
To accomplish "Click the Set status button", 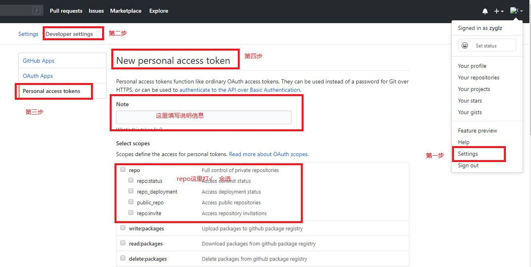I will 487,45.
